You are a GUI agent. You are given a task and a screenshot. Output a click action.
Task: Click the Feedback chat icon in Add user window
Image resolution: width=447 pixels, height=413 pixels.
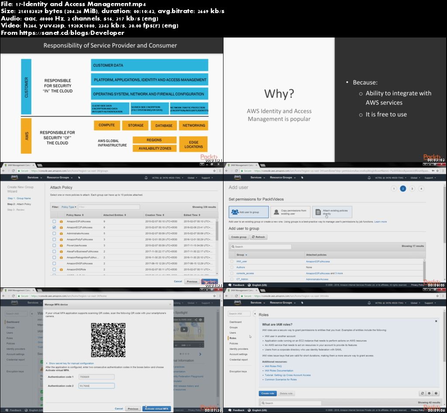[230, 285]
